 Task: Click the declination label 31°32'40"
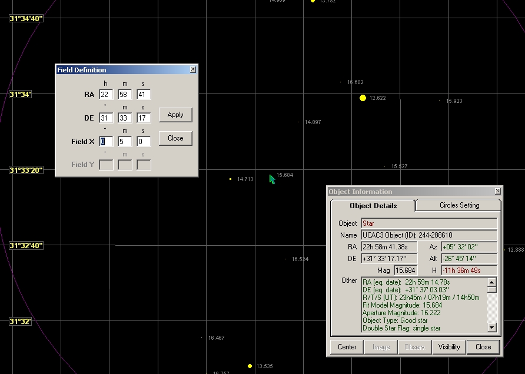tap(26, 246)
